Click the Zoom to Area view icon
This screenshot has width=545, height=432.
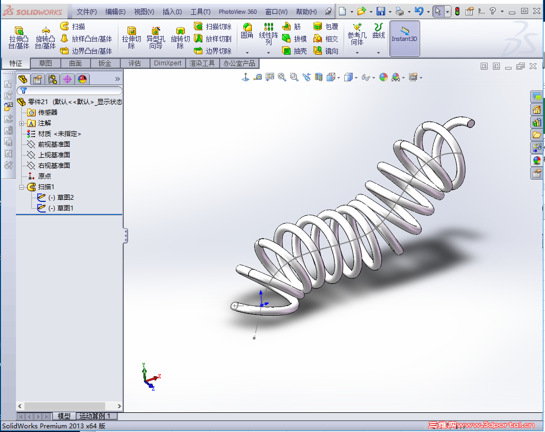(x=294, y=77)
